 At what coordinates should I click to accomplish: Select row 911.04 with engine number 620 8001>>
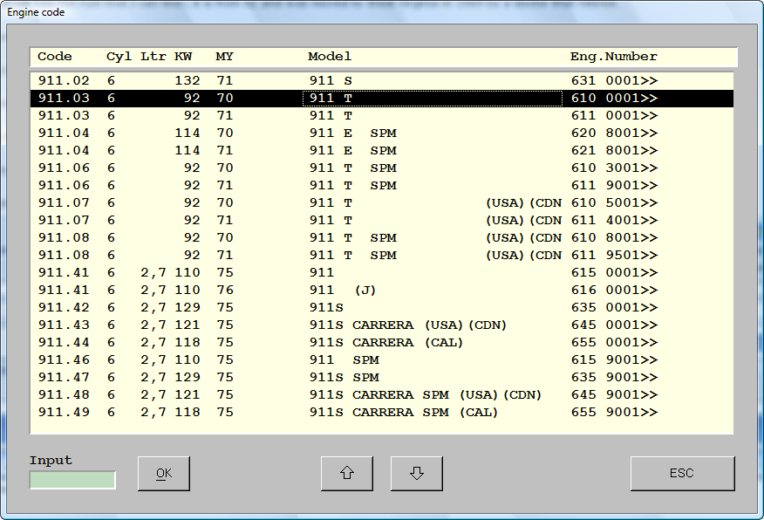(x=381, y=133)
